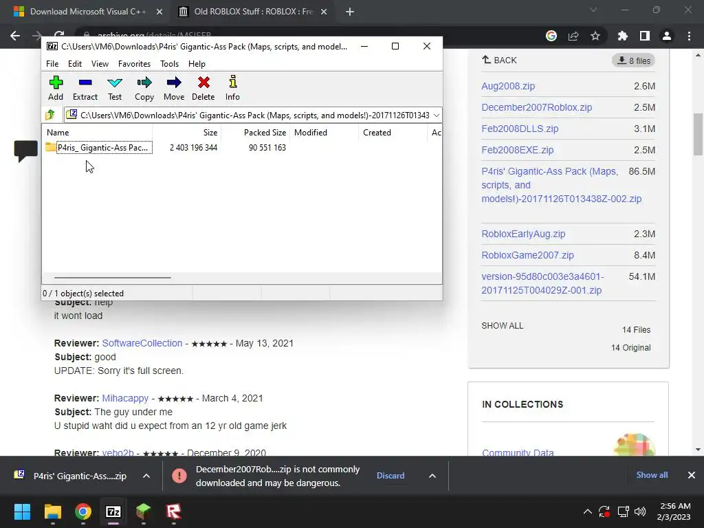Open the 7-Zip Edit menu
The image size is (704, 528).
(74, 64)
